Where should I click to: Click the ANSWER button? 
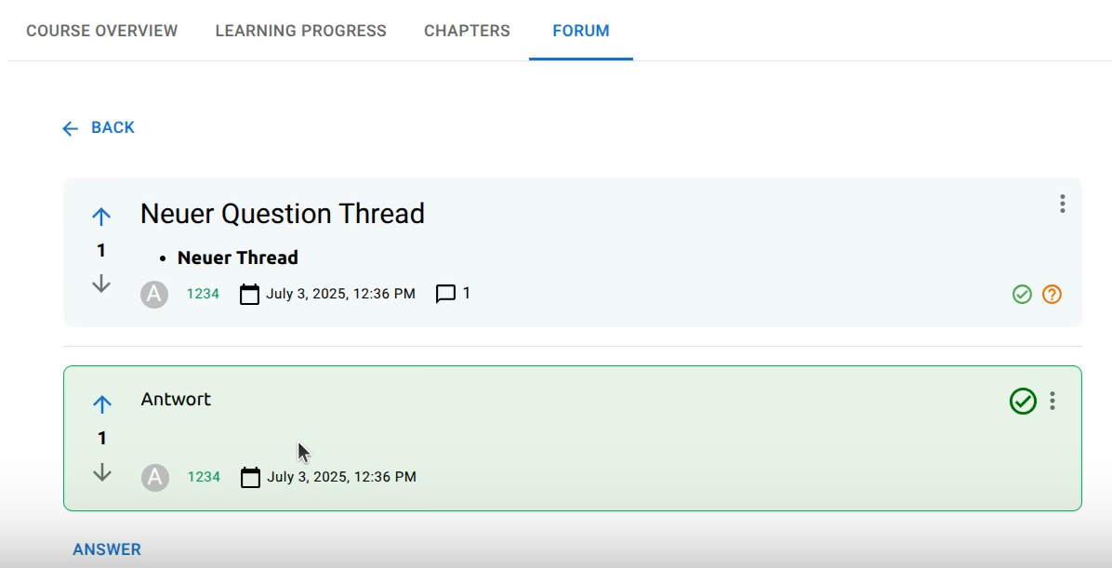pyautogui.click(x=107, y=549)
